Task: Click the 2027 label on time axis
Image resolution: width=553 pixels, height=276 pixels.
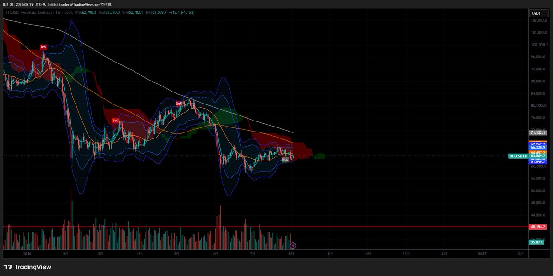Action: [482, 253]
